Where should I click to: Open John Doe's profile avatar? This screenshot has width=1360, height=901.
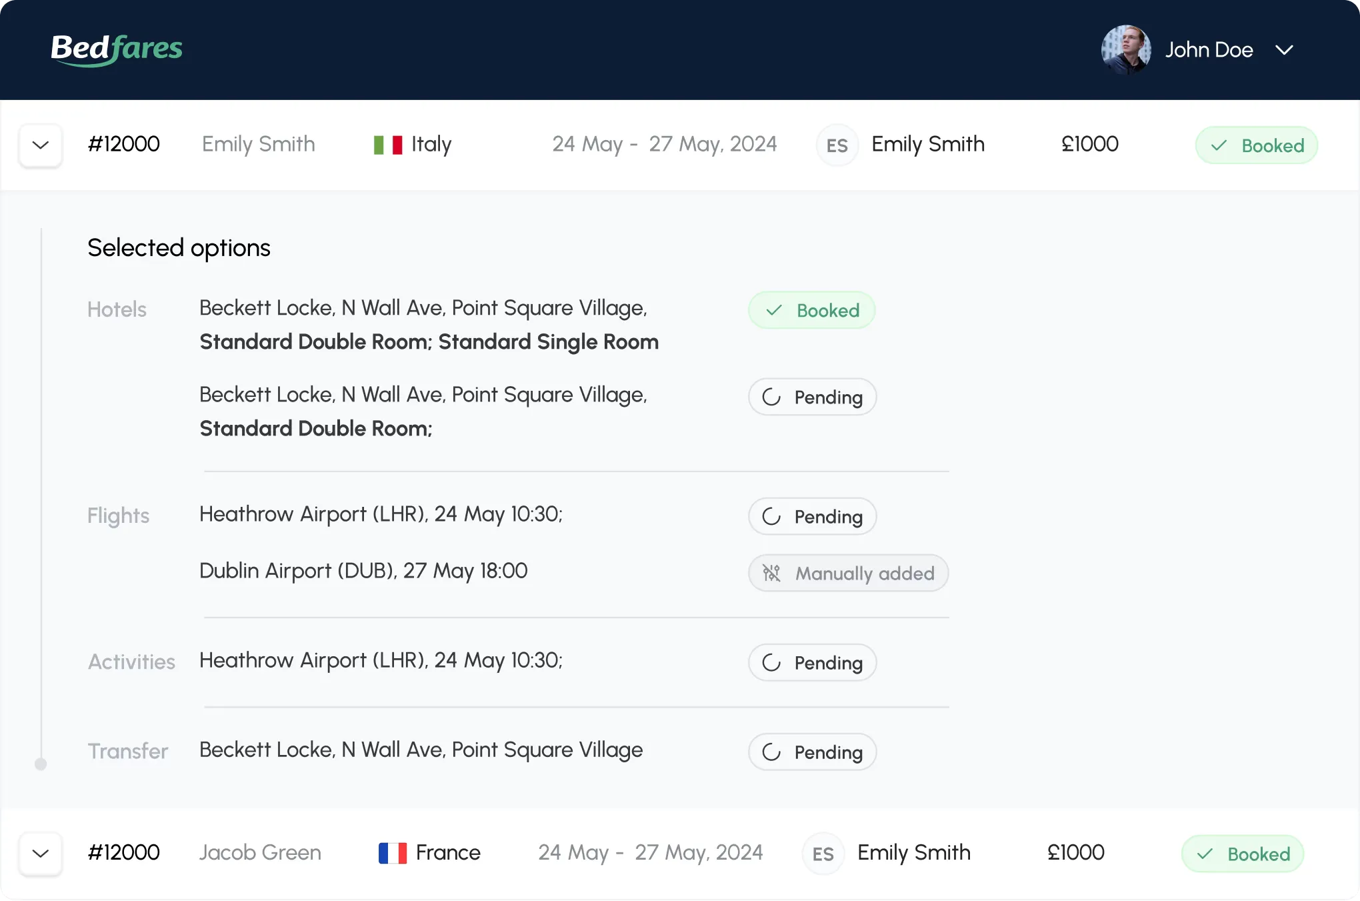(1126, 50)
